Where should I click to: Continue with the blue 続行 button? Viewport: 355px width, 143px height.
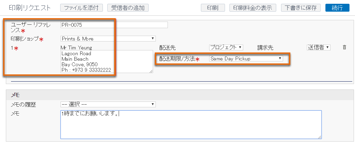pyautogui.click(x=337, y=8)
